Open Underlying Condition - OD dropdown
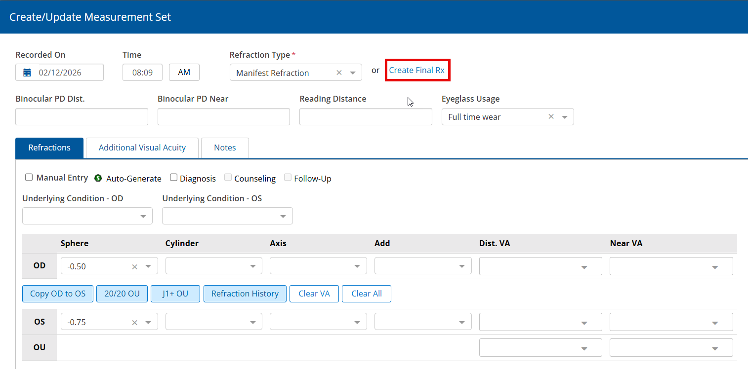Viewport: 748px width, 369px height. click(x=143, y=217)
